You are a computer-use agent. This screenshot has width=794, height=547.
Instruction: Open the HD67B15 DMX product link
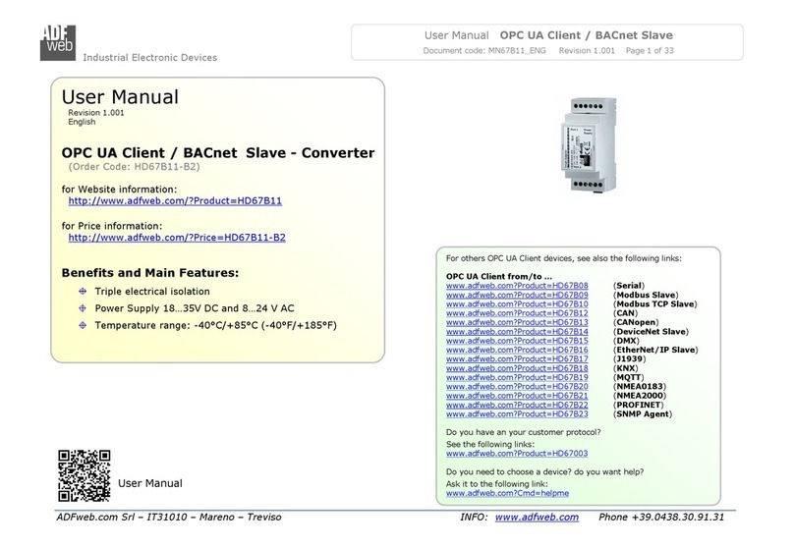click(x=517, y=341)
